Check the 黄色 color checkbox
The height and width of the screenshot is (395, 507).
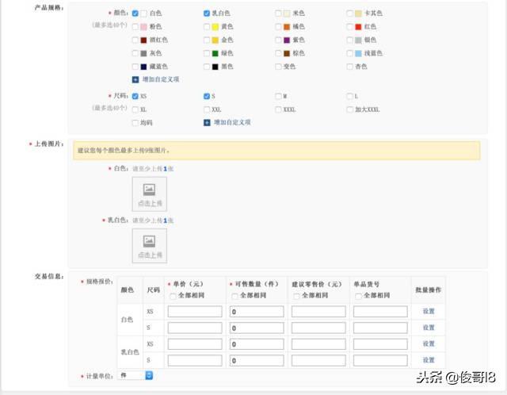pyautogui.click(x=207, y=26)
